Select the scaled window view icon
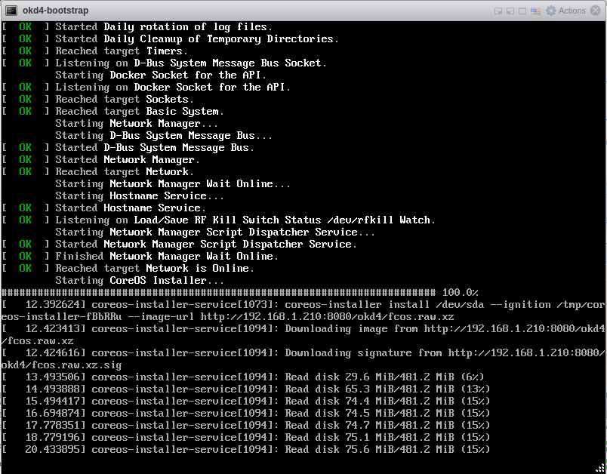The image size is (607, 474). [x=510, y=10]
